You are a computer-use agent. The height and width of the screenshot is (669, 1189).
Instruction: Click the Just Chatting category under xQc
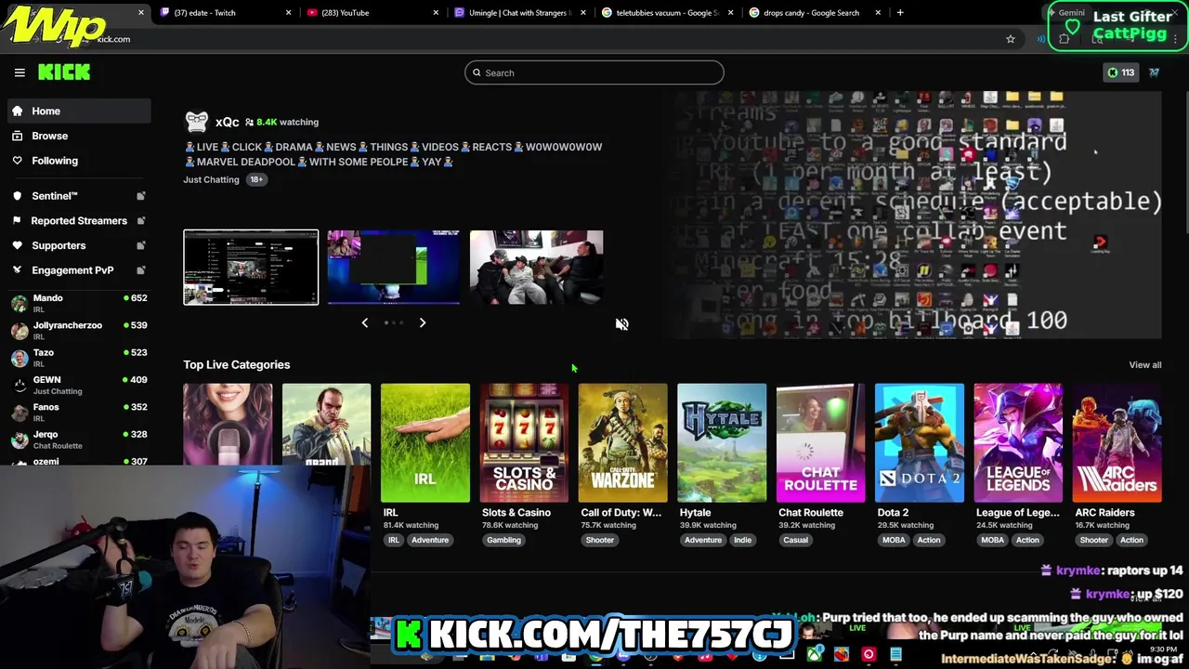(211, 179)
